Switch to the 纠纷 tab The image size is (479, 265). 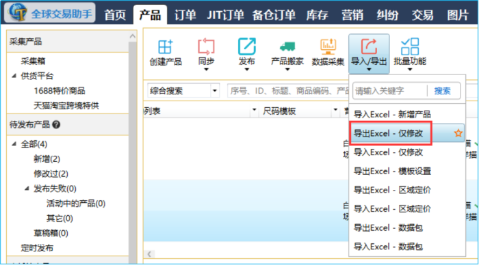click(387, 14)
